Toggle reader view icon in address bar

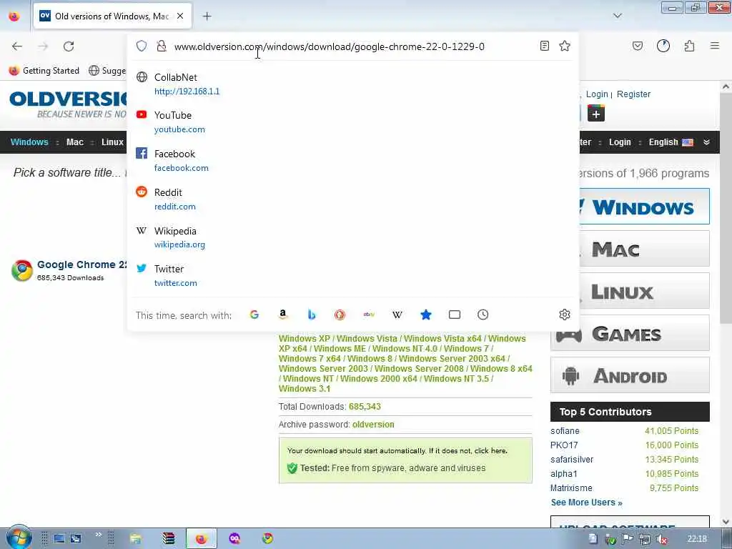pos(544,46)
